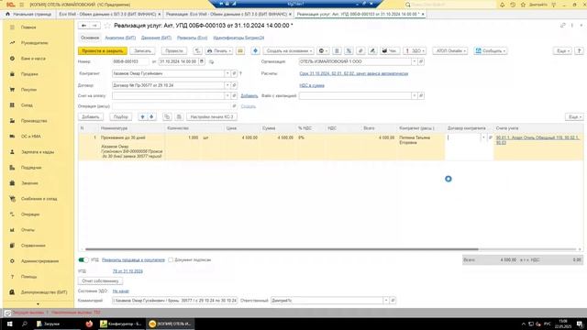Open the Администрирование section

39,261
